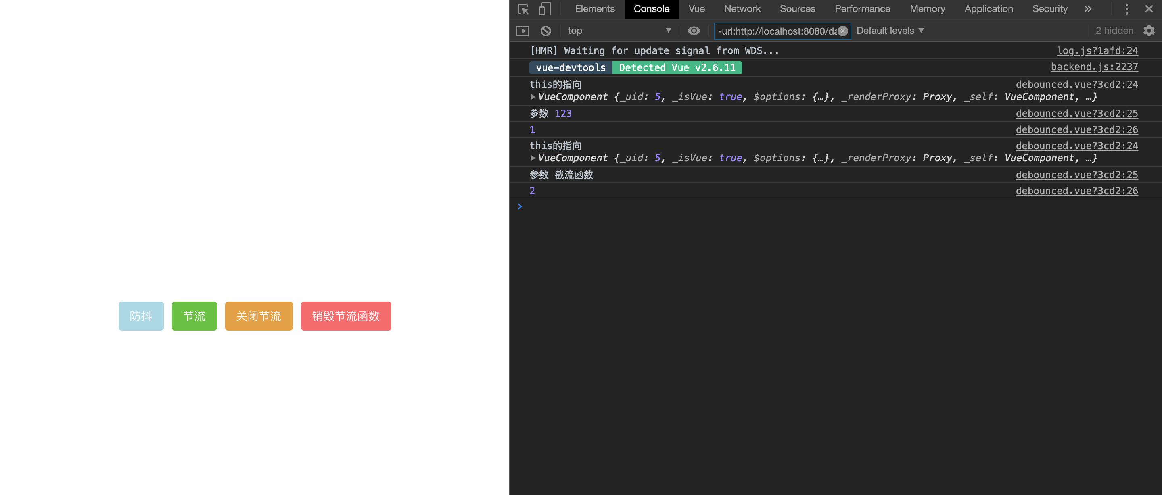This screenshot has width=1162, height=495.
Task: Expand the second VueComponent object log
Action: tap(533, 158)
